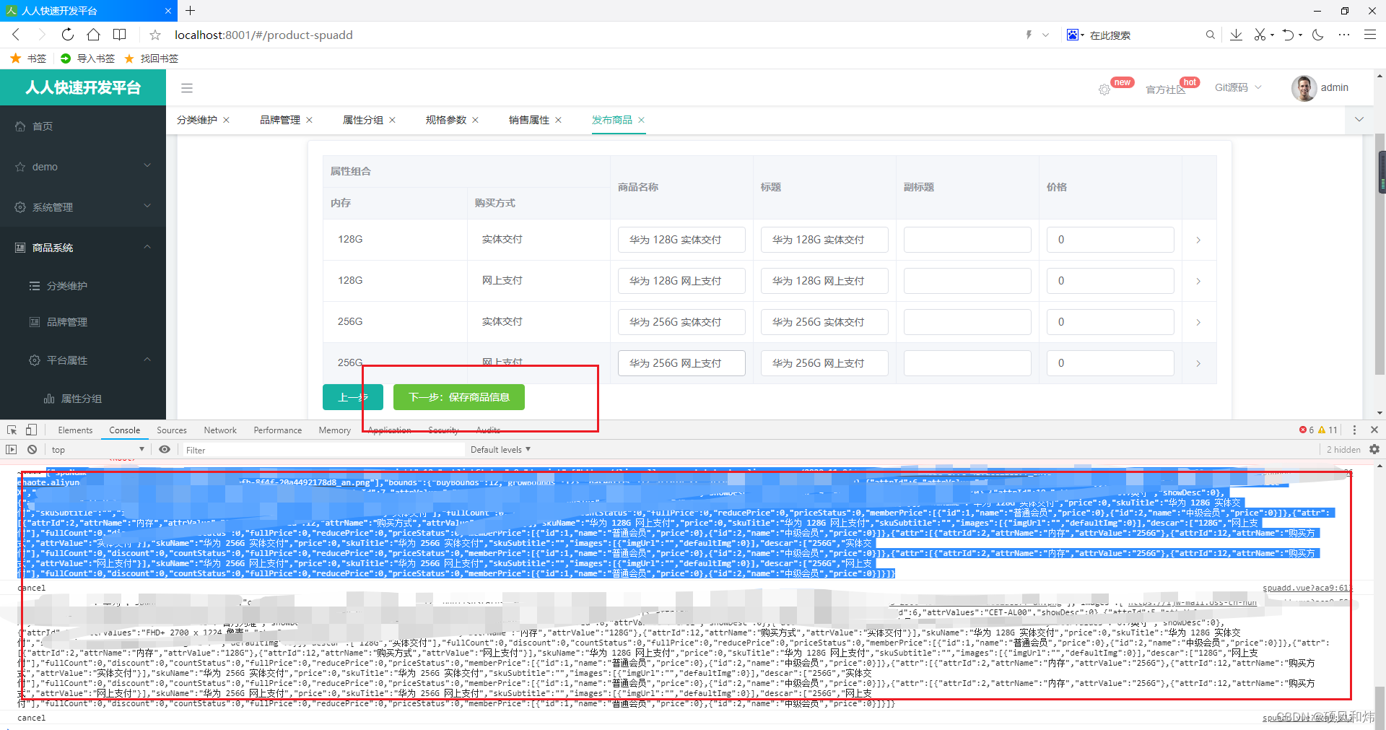
Task: Expand row 华为 256G 网上支付 arrow
Action: 1198,363
